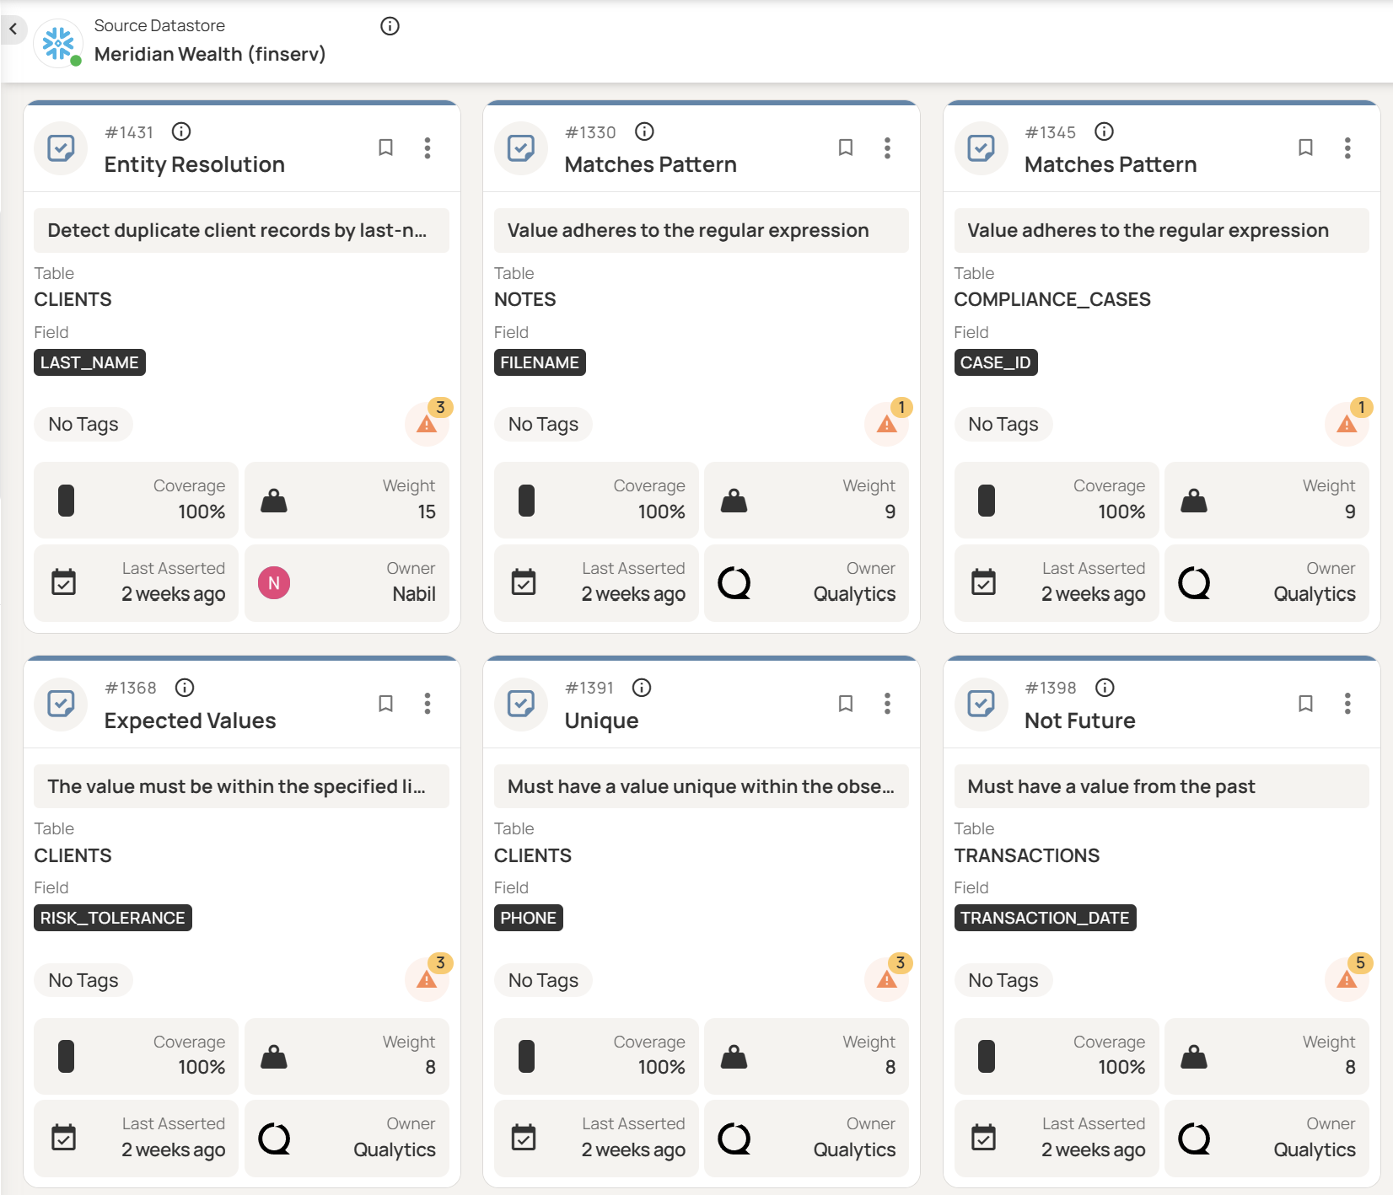Show info for check #1330
Viewport: 1393px width, 1195px height.
coord(644,131)
